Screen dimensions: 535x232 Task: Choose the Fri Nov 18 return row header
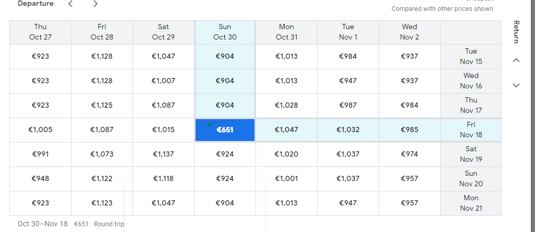471,130
